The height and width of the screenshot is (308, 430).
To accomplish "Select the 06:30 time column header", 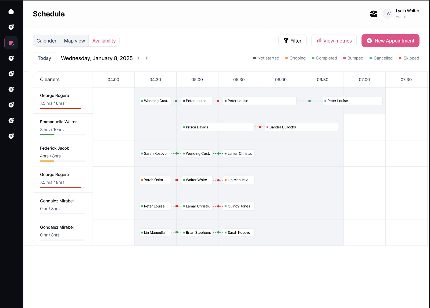I will pos(322,80).
